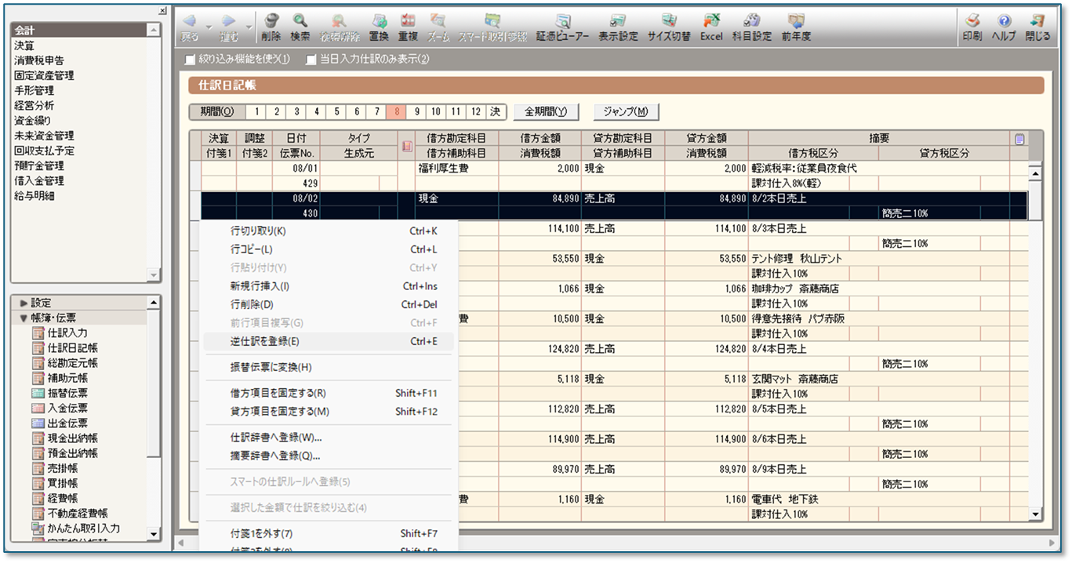Screen dimensions: 1072x563
Task: Select month 9 in period selector
Action: pyautogui.click(x=417, y=112)
